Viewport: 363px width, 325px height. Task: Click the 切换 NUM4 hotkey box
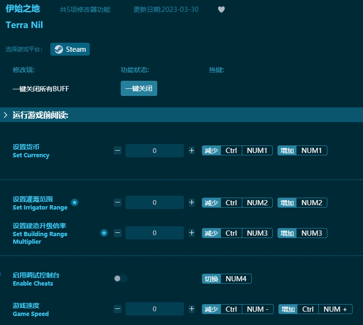click(227, 279)
